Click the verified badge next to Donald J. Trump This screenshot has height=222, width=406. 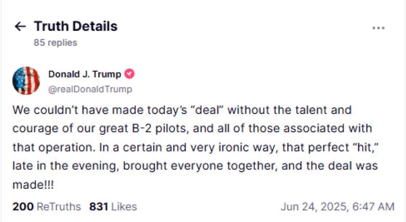pos(130,74)
